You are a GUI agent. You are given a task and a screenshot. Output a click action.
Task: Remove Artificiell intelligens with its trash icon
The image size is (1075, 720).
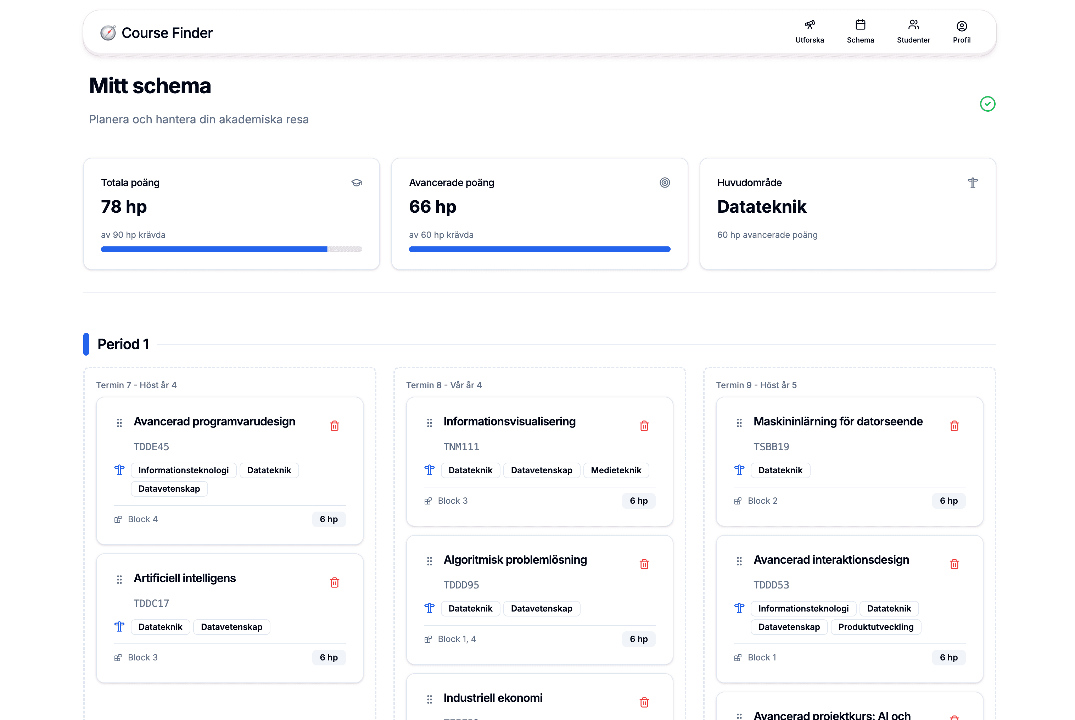click(x=334, y=582)
